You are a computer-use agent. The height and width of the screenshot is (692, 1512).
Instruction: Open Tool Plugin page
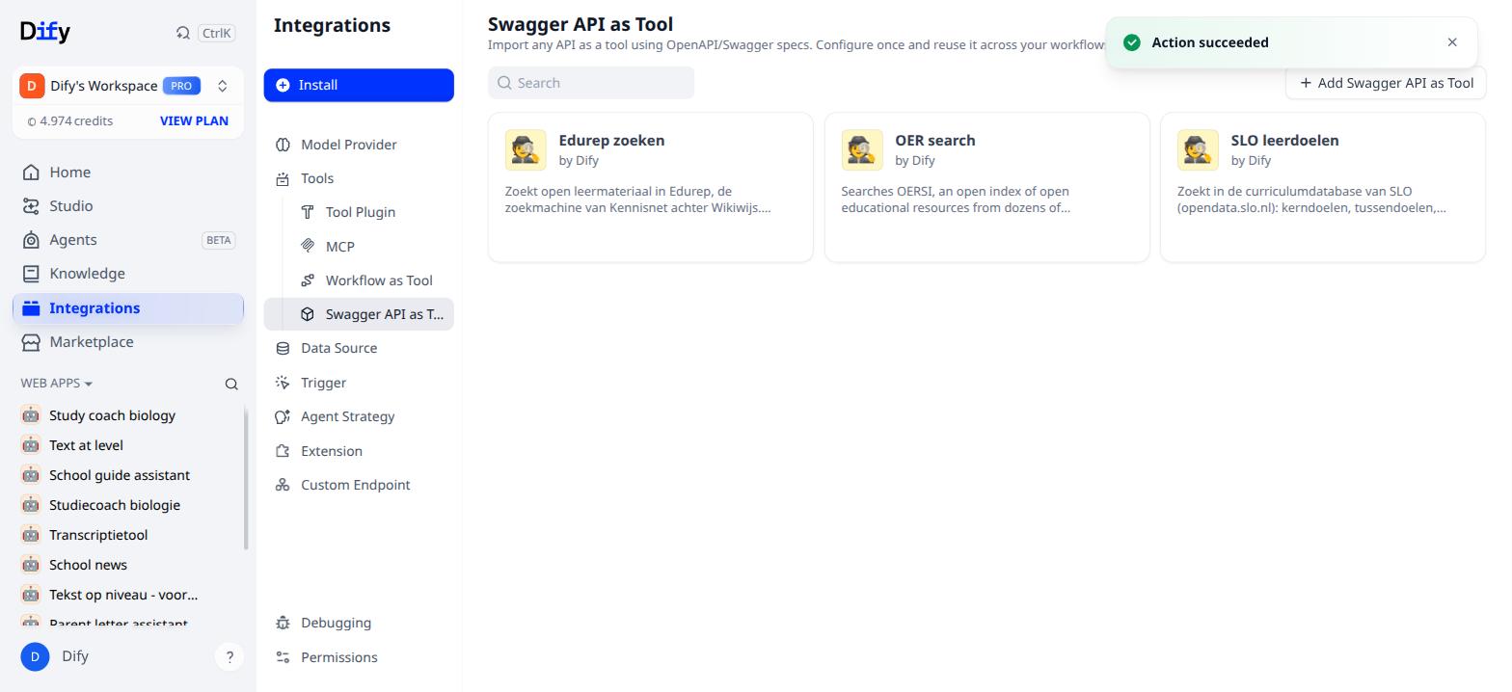click(371, 212)
